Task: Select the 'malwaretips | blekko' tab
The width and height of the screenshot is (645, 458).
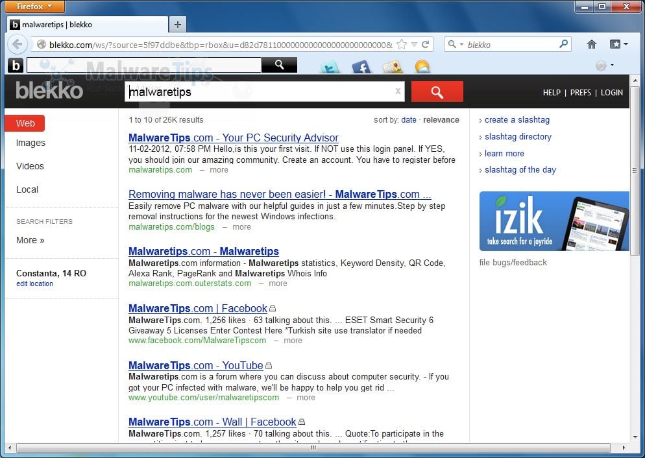Action: pos(88,25)
